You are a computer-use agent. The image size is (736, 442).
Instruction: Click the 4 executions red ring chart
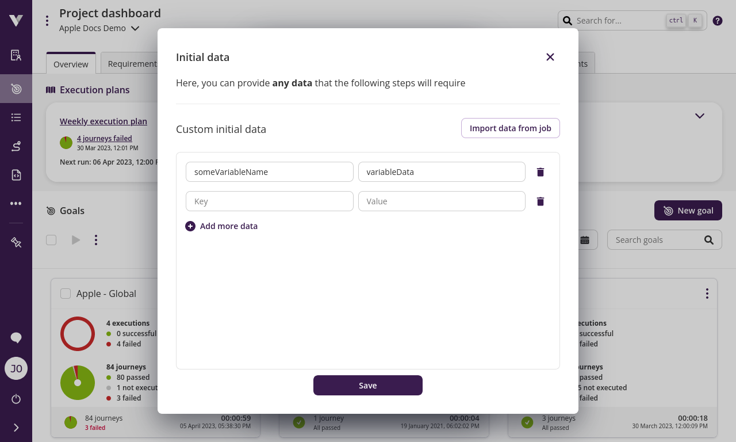pyautogui.click(x=78, y=334)
